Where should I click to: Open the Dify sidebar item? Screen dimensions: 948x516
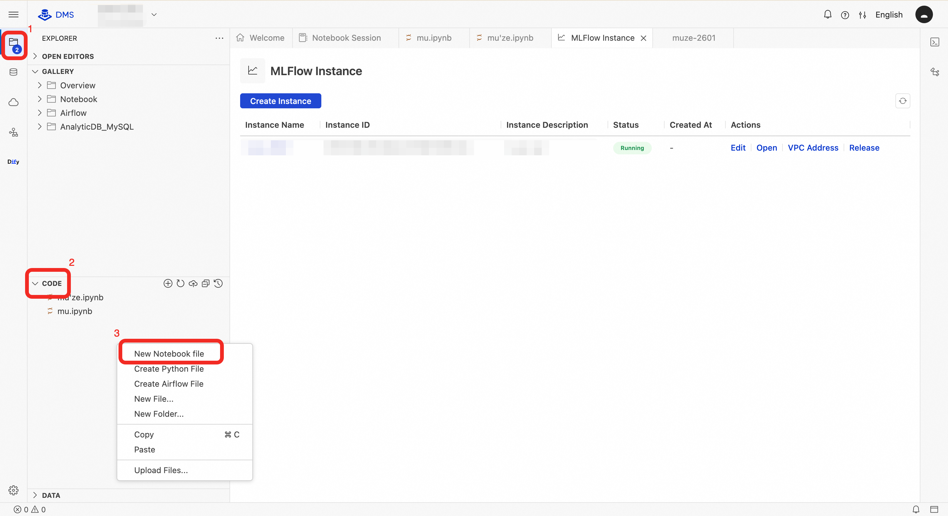13,162
